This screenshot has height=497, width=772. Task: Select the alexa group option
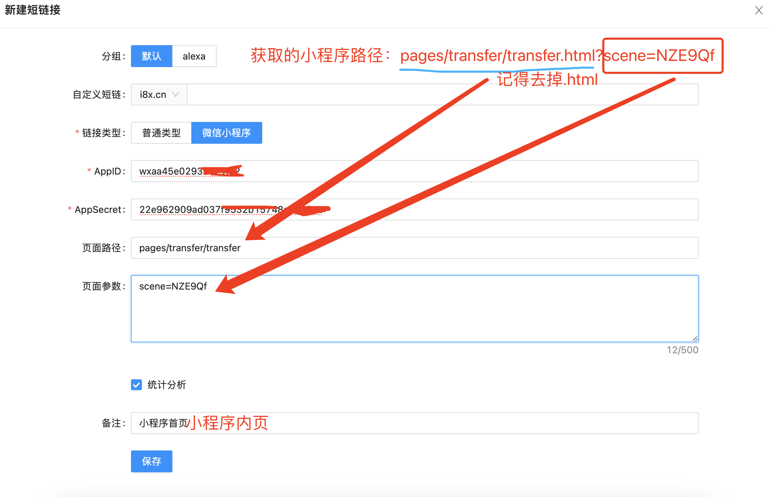coord(194,56)
